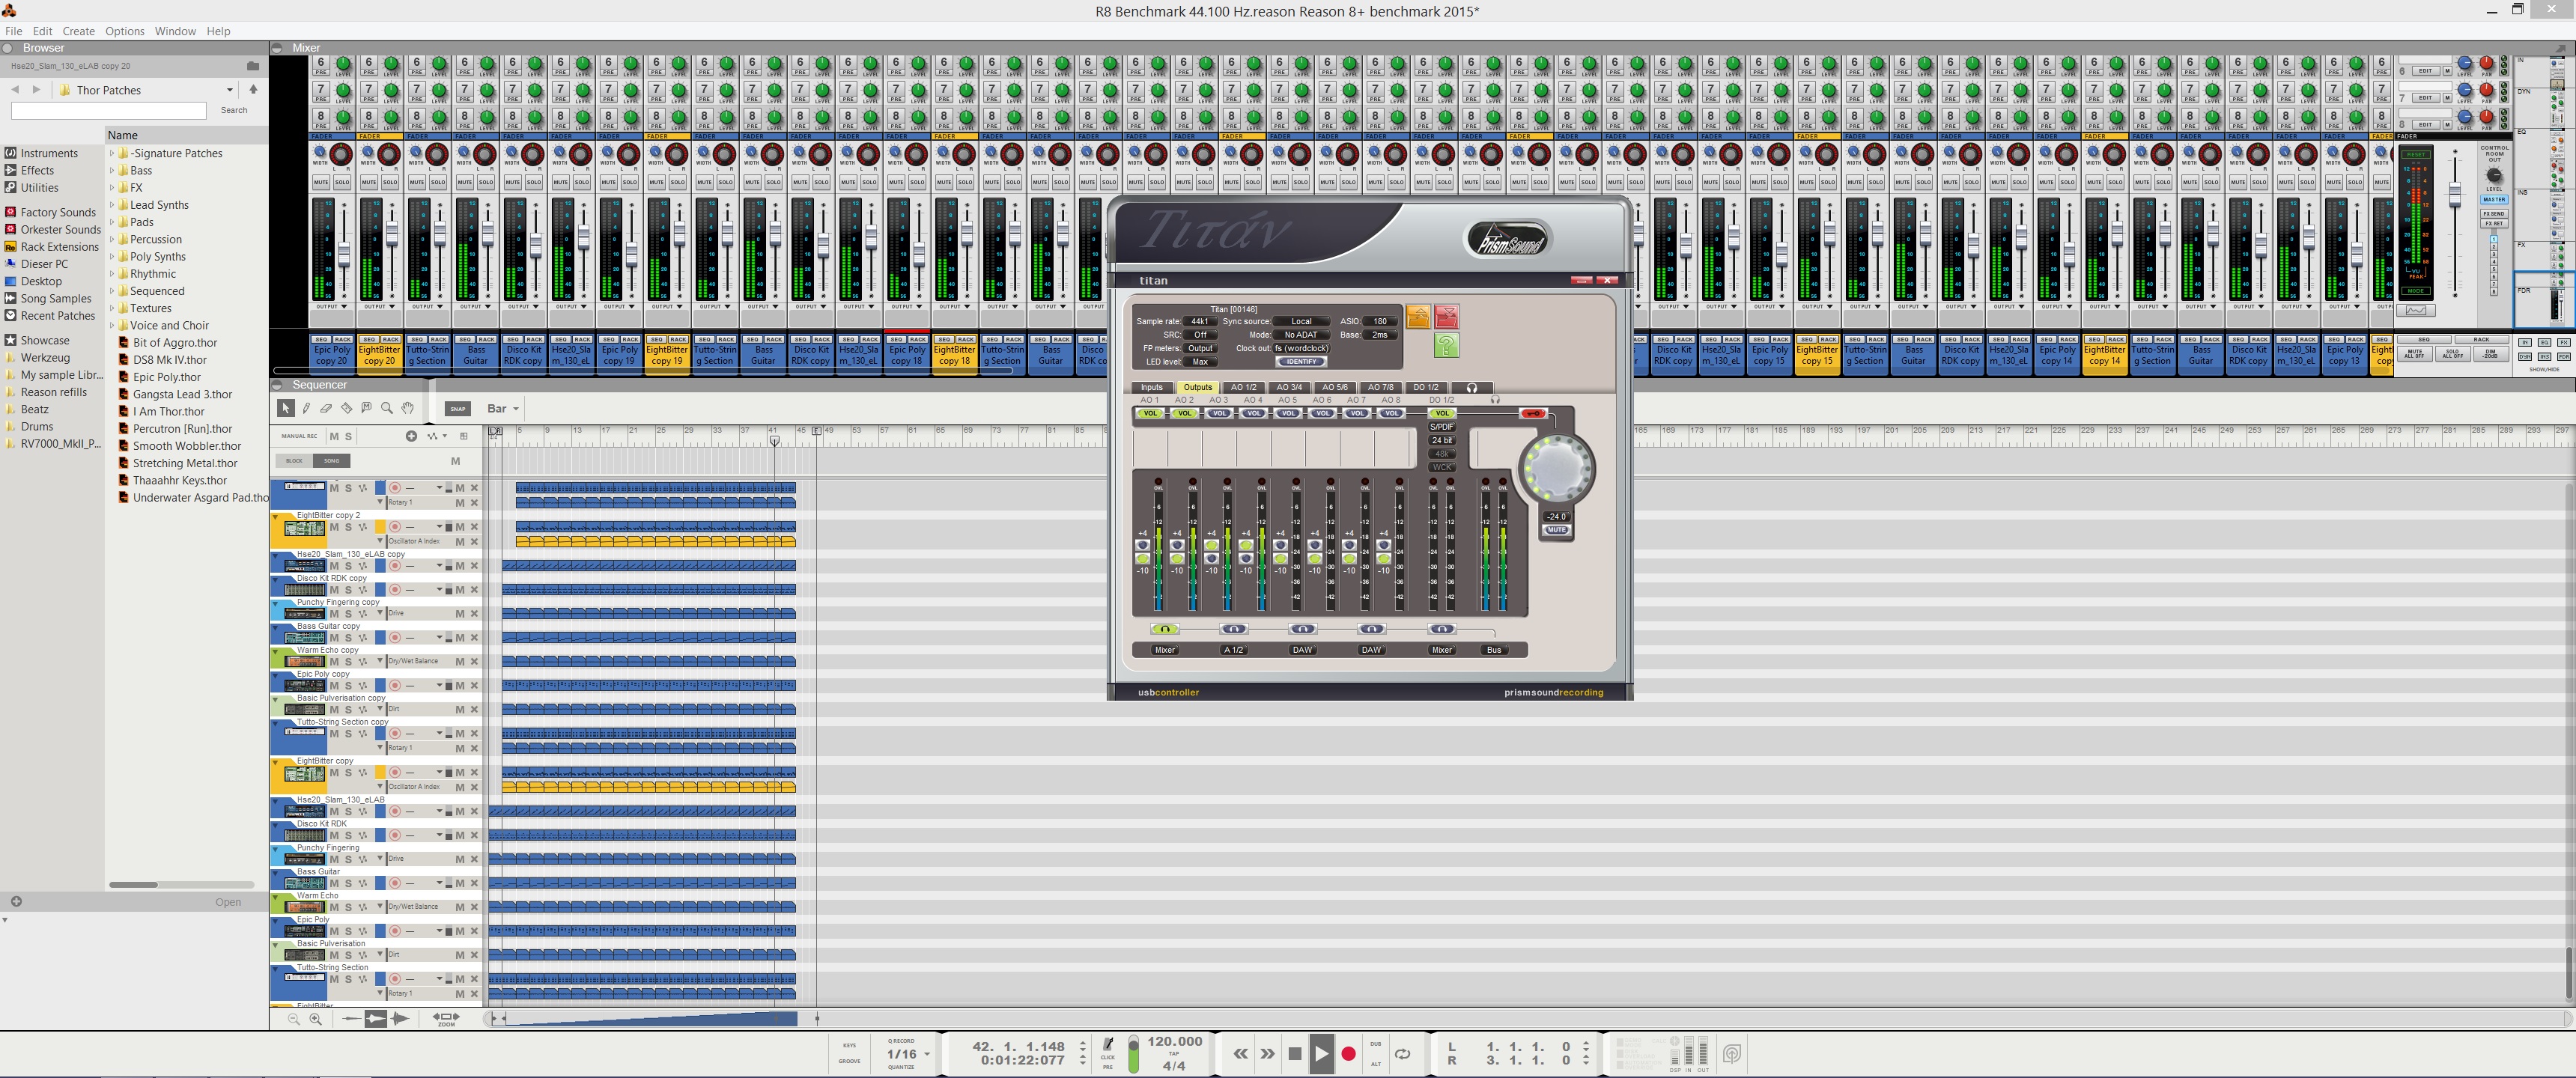The width and height of the screenshot is (2576, 1078).
Task: Switch to the AO 3/4 tab in Titan
Action: point(1289,387)
